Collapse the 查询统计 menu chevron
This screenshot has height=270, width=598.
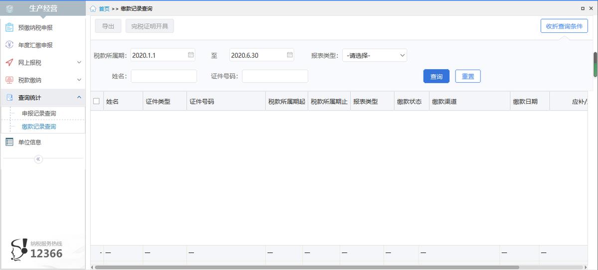tap(79, 97)
